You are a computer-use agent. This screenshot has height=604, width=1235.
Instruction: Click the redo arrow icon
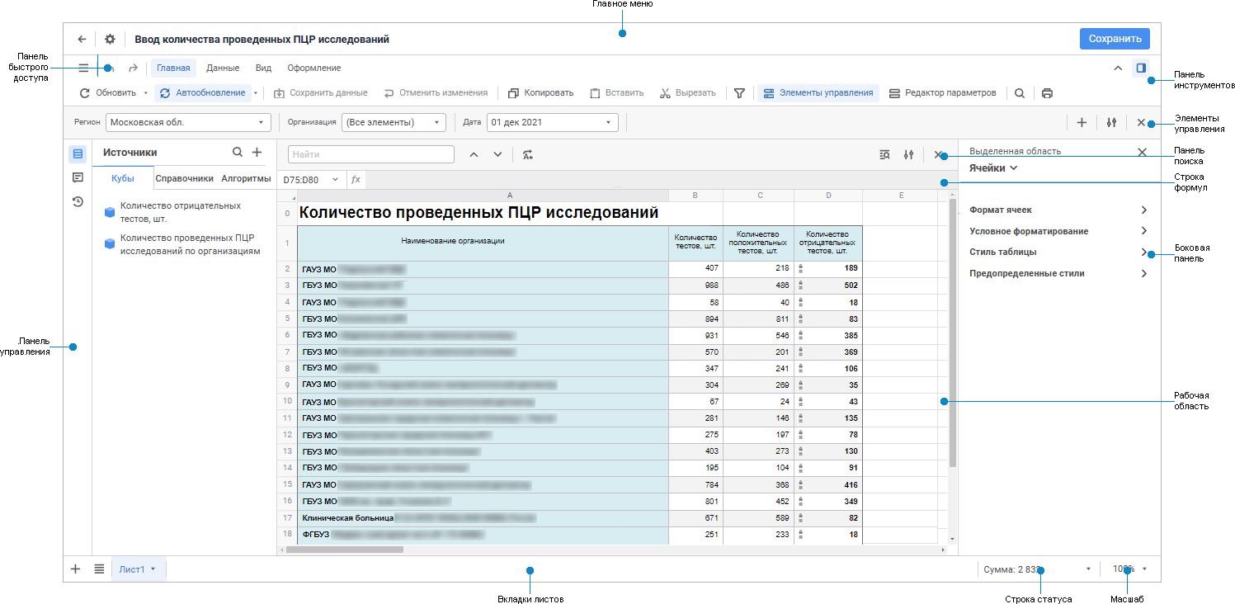[x=134, y=68]
